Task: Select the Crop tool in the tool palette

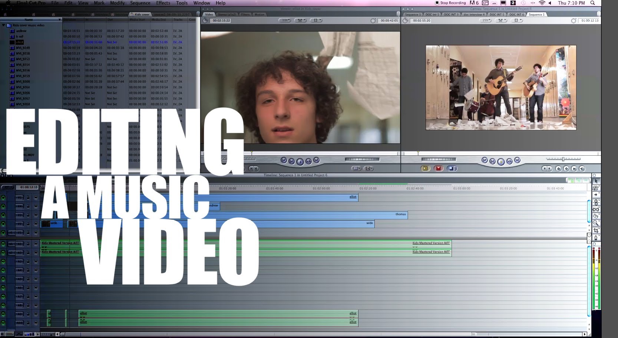Action: (x=596, y=230)
